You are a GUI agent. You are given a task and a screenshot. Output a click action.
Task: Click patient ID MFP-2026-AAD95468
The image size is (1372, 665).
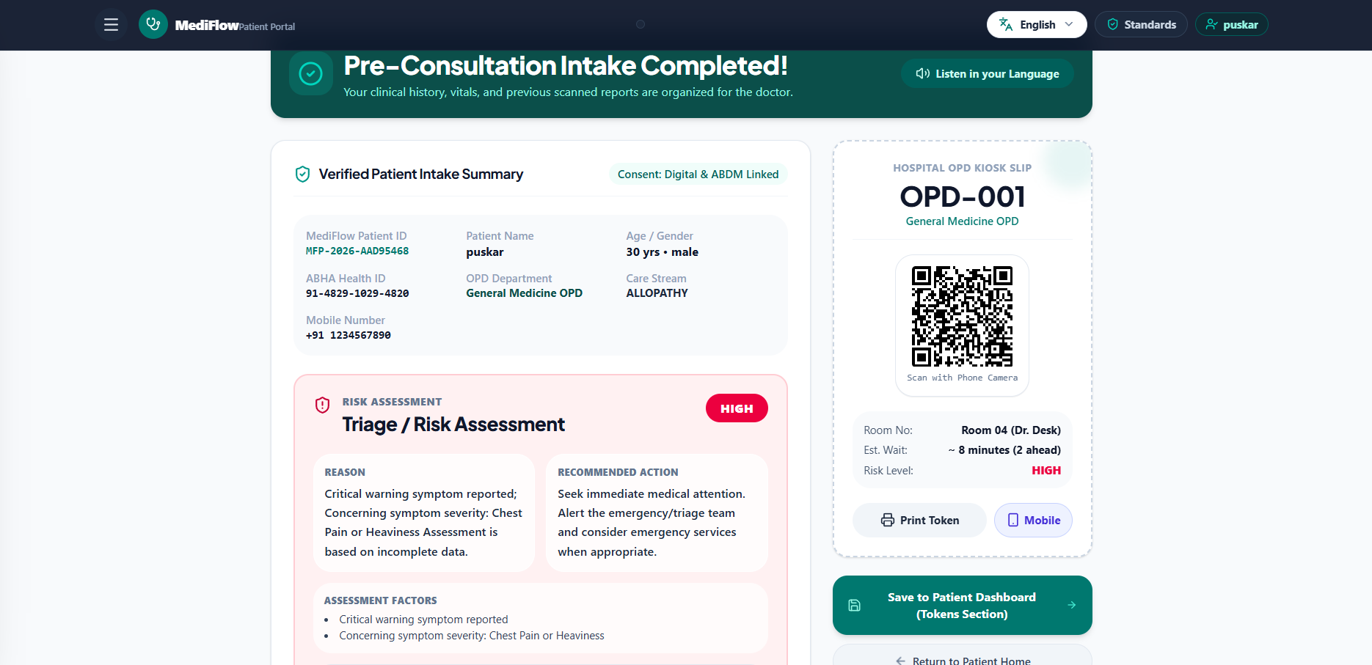357,251
